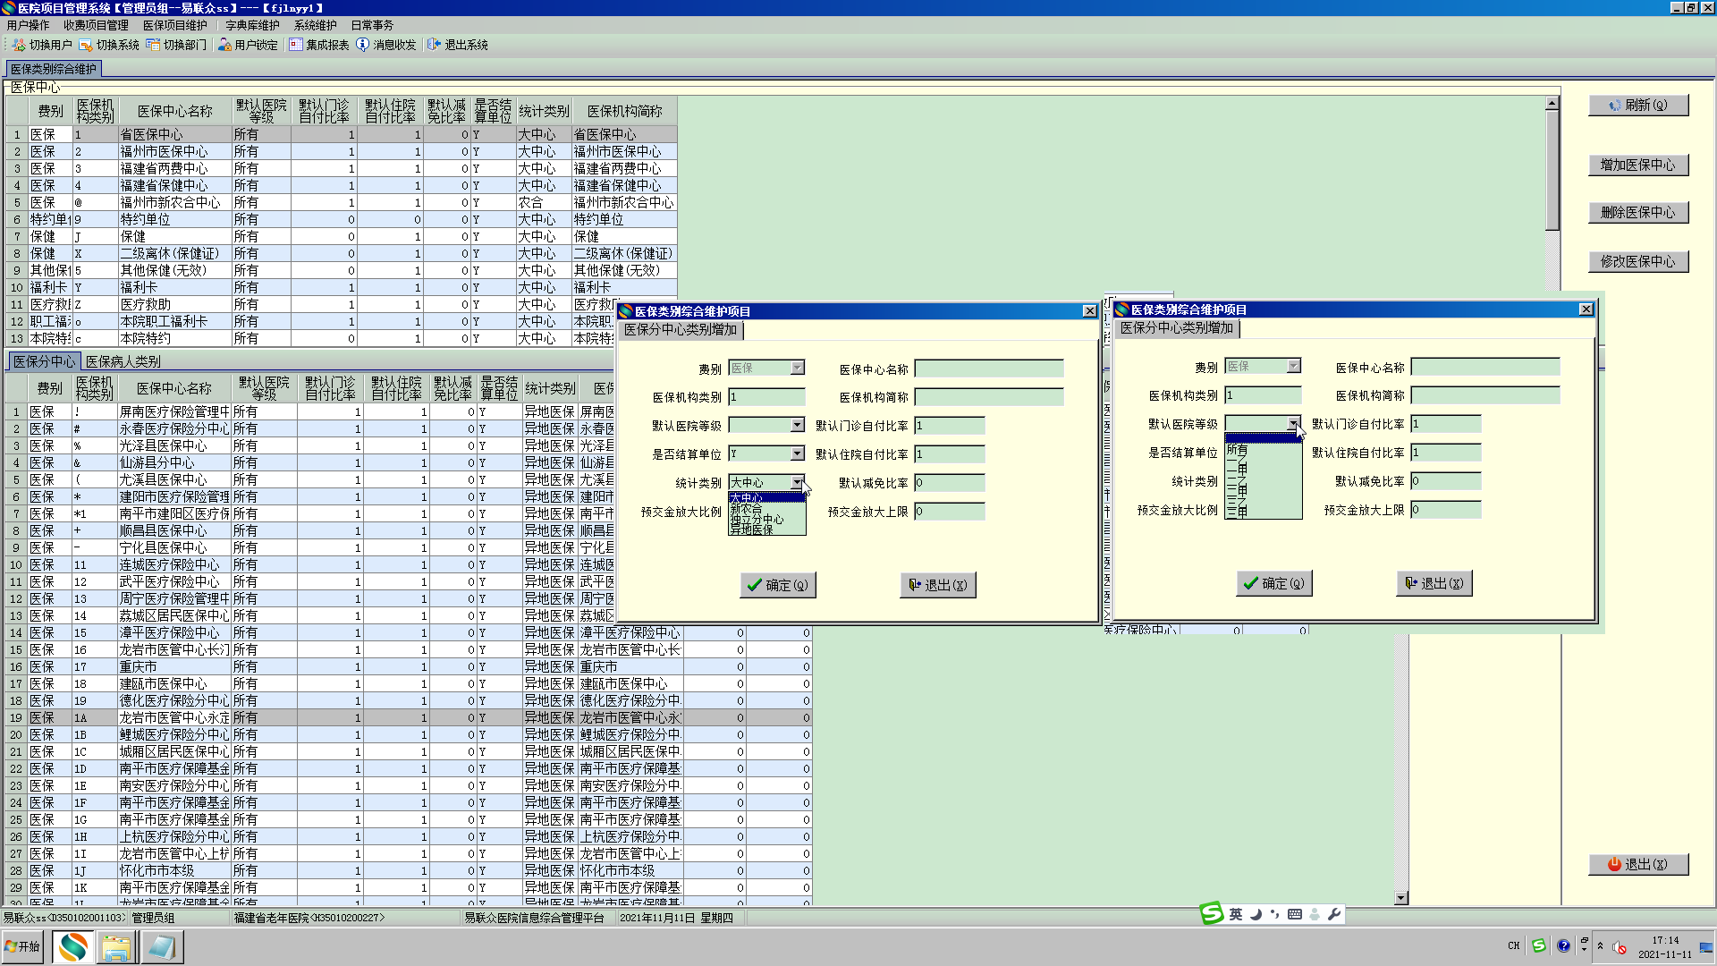Click the 切换系统 switch system icon

click(86, 45)
